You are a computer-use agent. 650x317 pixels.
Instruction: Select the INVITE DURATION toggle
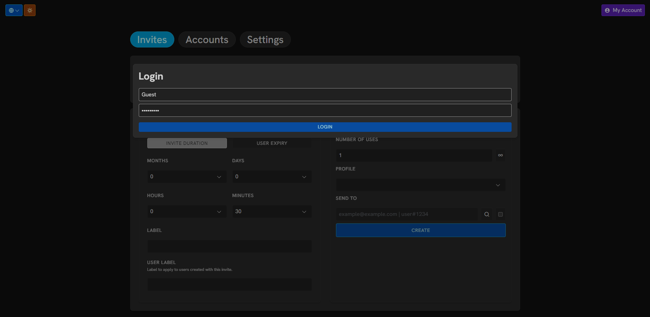[x=187, y=143]
